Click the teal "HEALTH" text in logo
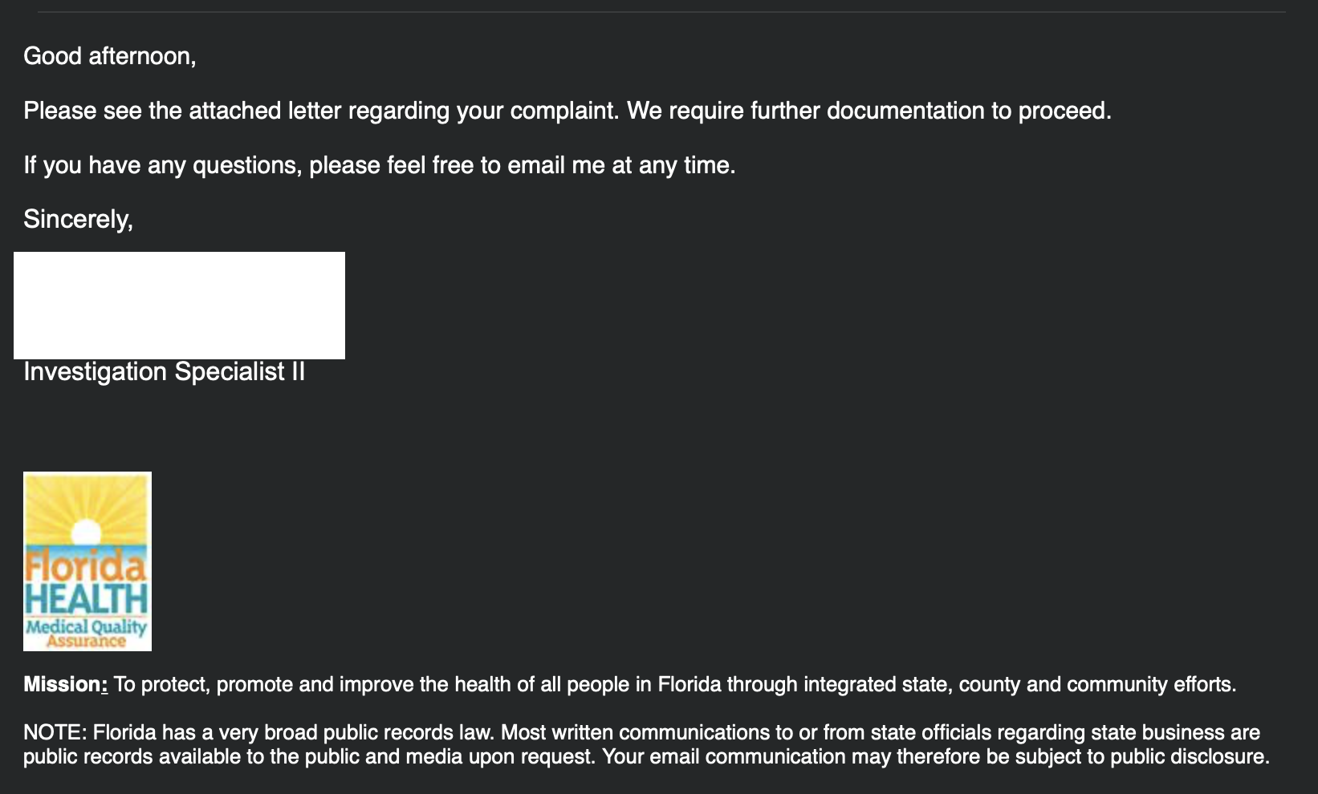Viewport: 1318px width, 794px height. [x=87, y=598]
